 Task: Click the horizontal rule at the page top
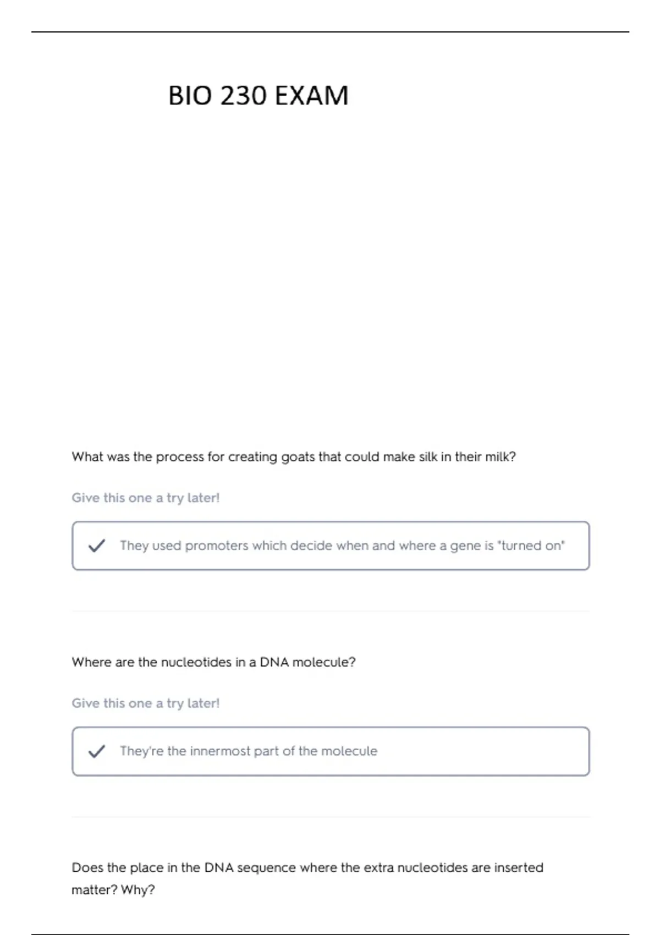tap(330, 32)
